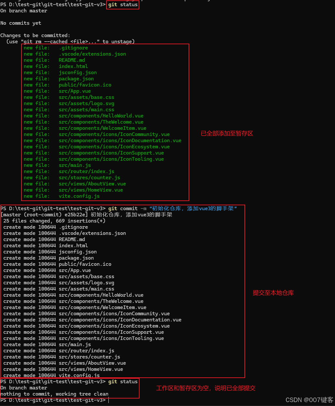The image size is (335, 406).
Task: Click the "create mode 100644 src/components/icons/IconSupport.vue" line
Action: tap(83, 332)
